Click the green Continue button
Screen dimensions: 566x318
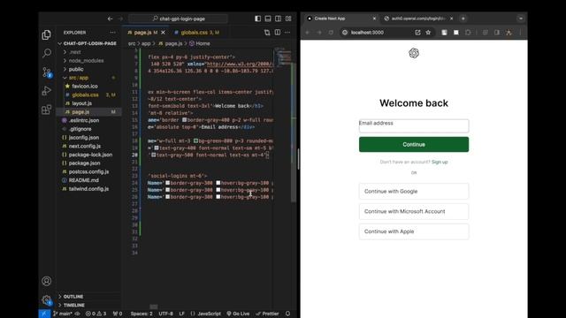pyautogui.click(x=414, y=144)
